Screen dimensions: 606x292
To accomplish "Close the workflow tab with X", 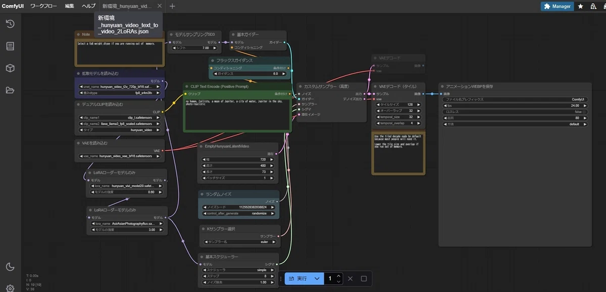I will (x=160, y=6).
